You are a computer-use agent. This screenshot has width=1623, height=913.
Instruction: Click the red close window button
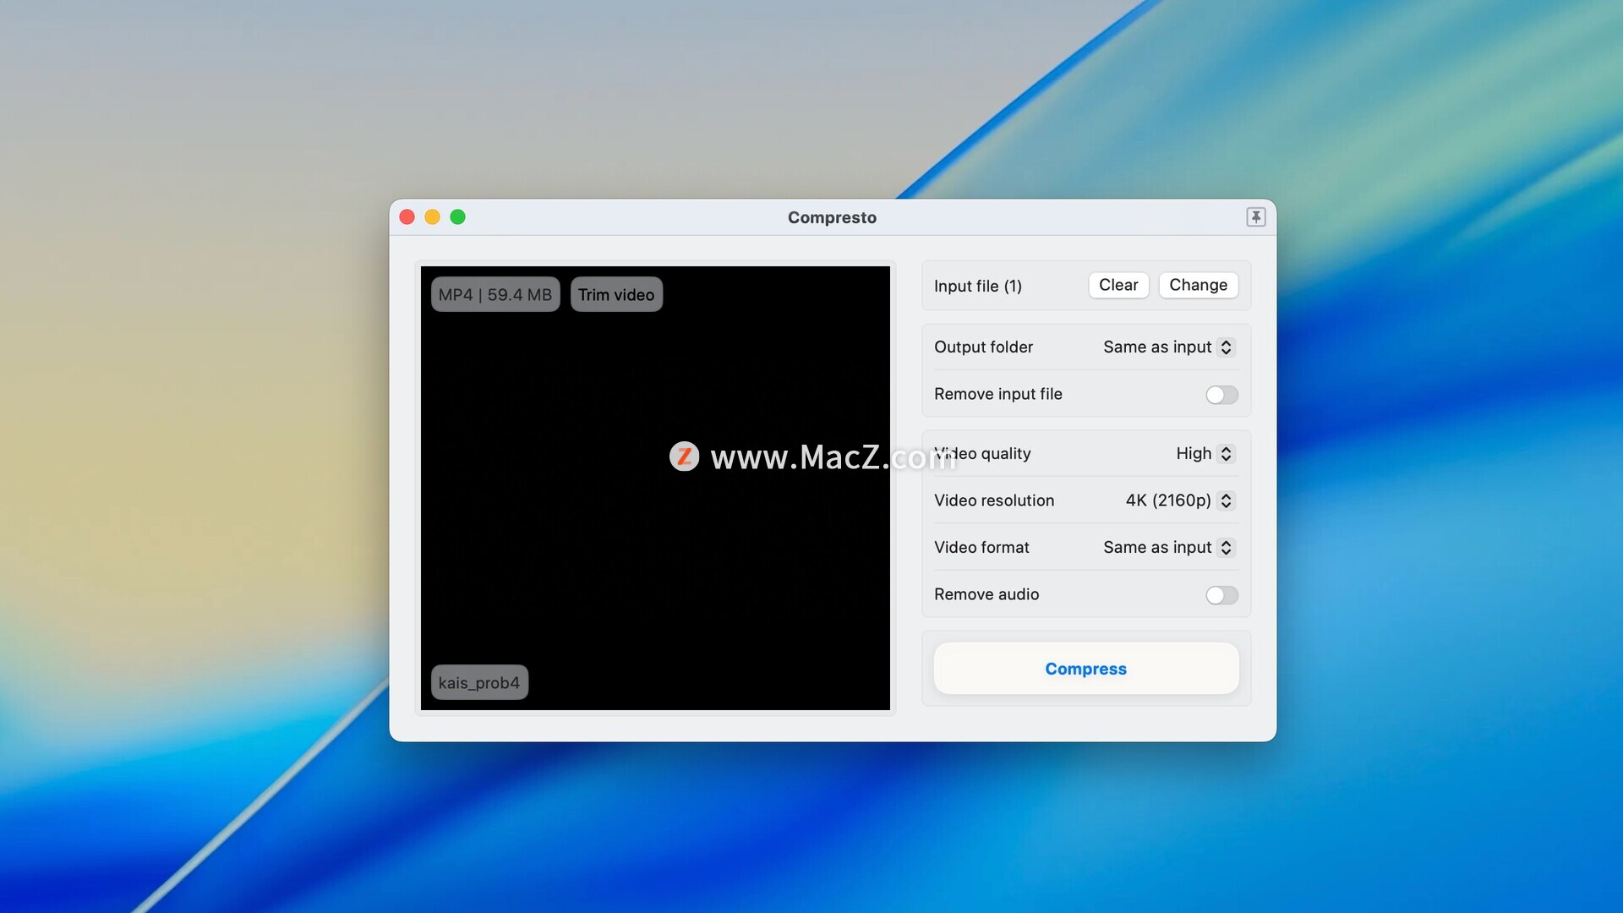[x=407, y=217]
